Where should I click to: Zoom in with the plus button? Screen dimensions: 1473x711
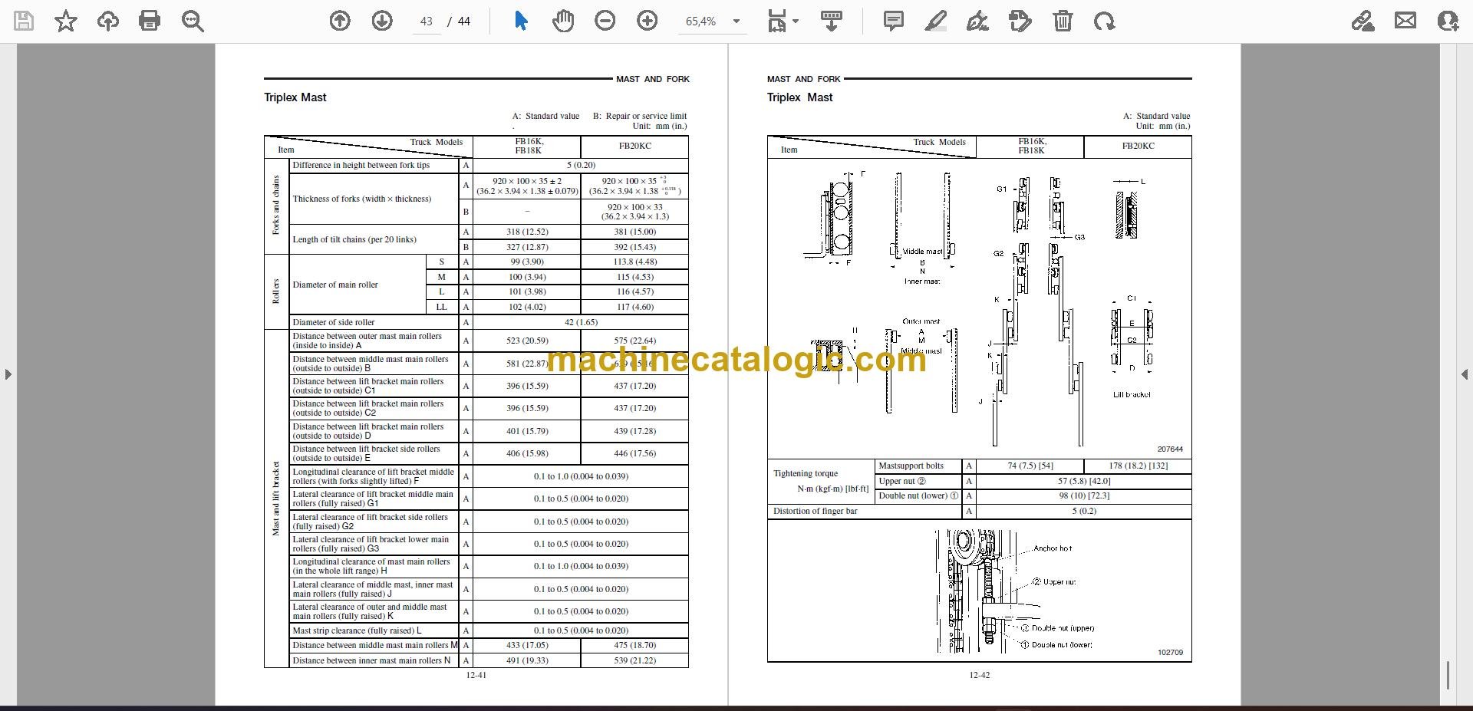click(x=648, y=21)
